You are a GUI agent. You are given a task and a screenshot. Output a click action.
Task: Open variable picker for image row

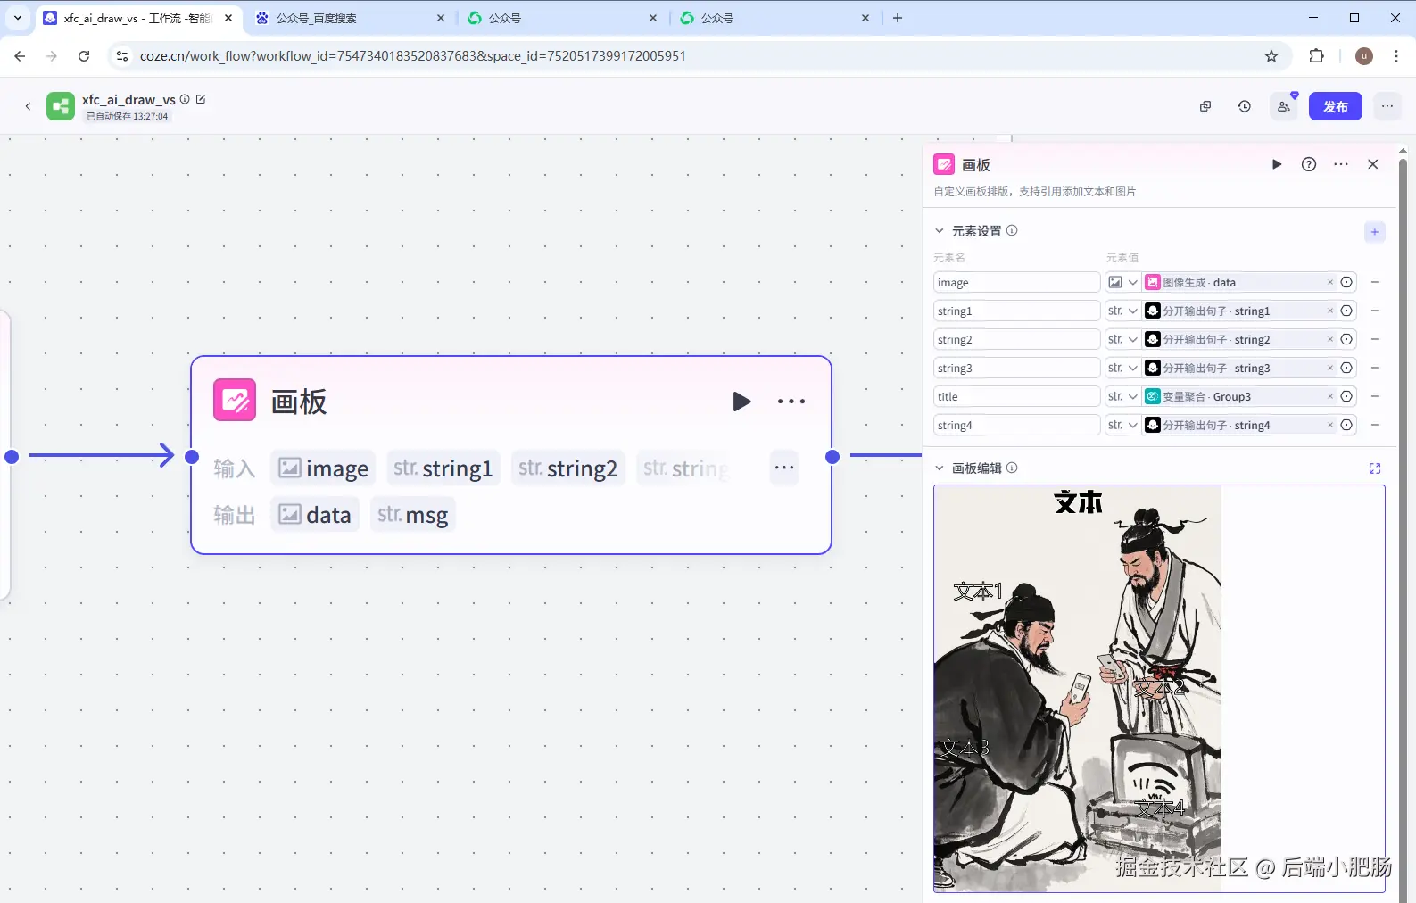(1347, 282)
